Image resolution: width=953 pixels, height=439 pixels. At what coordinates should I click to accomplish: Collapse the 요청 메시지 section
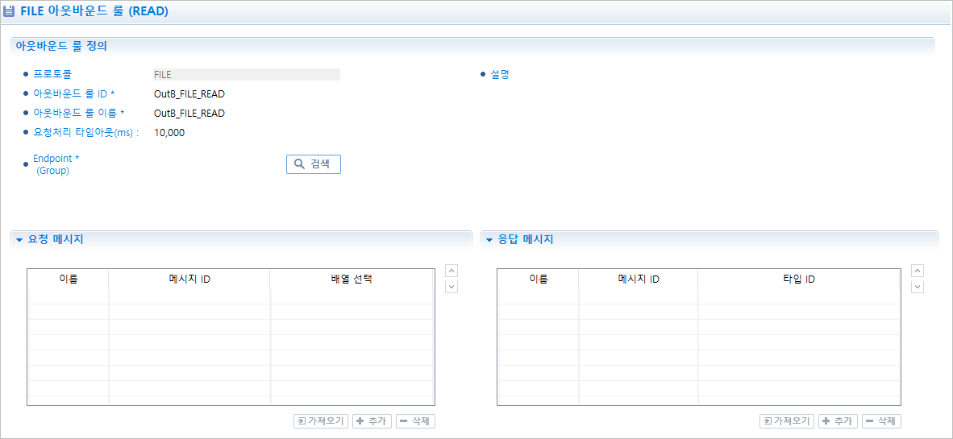19,239
